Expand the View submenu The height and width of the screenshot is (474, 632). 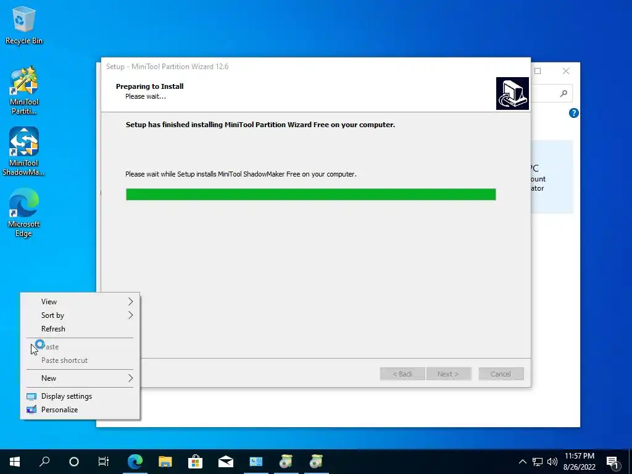click(80, 301)
